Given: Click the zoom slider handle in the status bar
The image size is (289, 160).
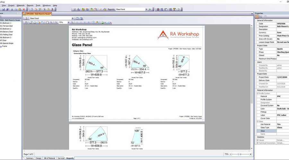Looking at the screenshot, I should [239, 154].
